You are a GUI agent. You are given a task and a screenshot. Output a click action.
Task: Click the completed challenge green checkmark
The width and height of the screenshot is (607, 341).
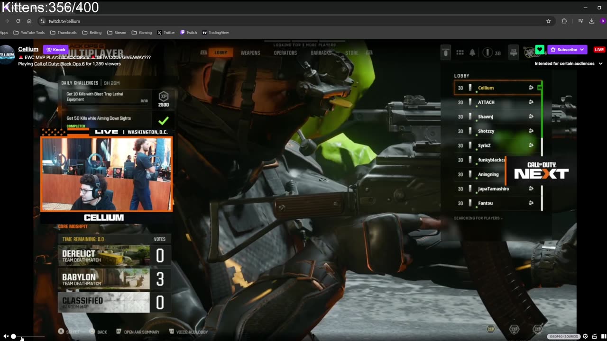[x=163, y=120]
